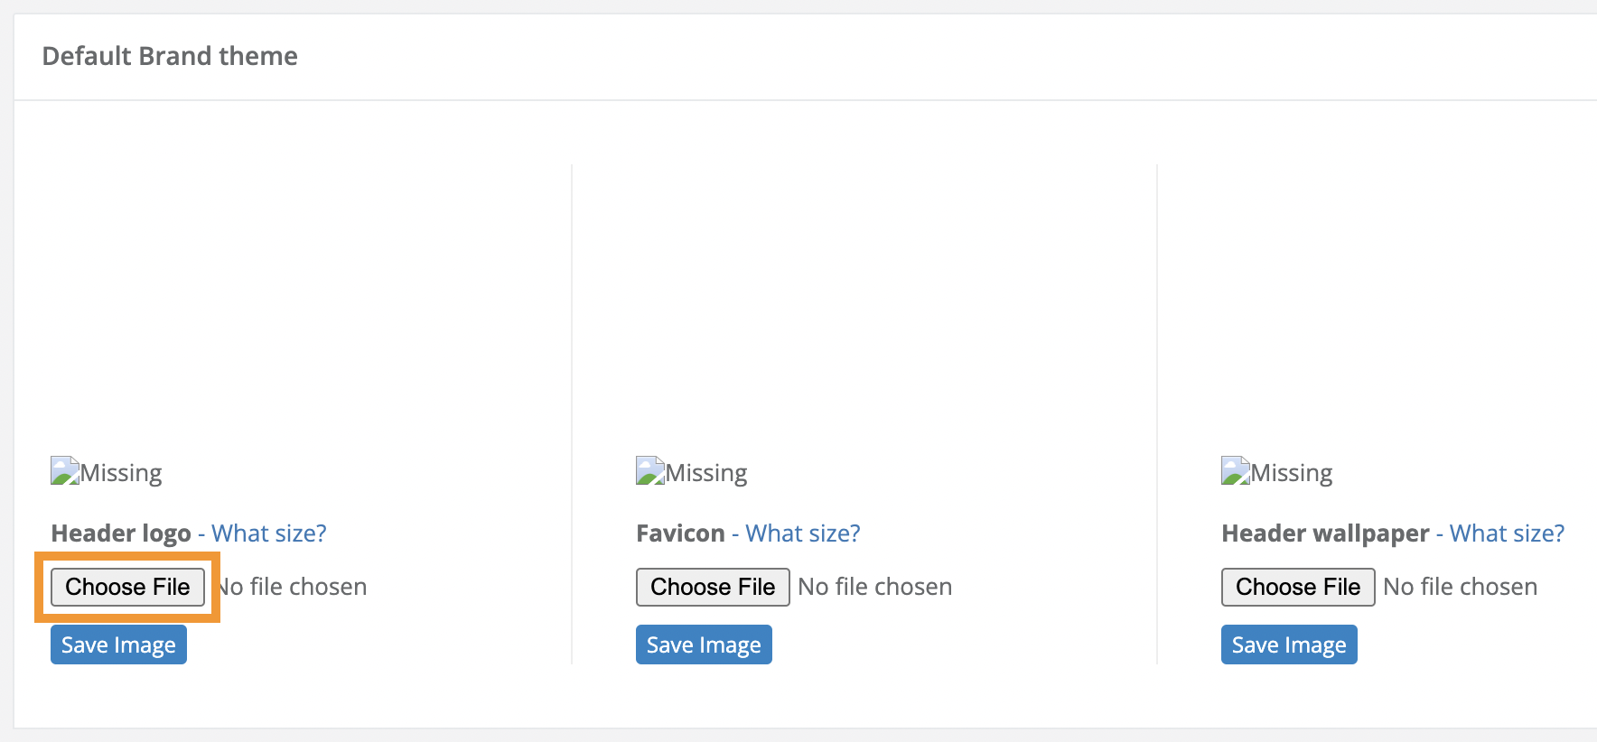Open the What size link for Favicon
Image resolution: width=1597 pixels, height=742 pixels.
801,533
